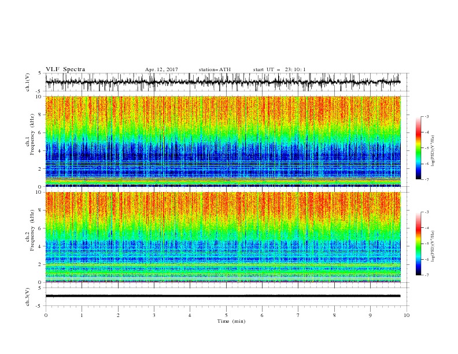Click the ch.3 voltage waveform trace
The image size is (458, 354).
point(223,296)
